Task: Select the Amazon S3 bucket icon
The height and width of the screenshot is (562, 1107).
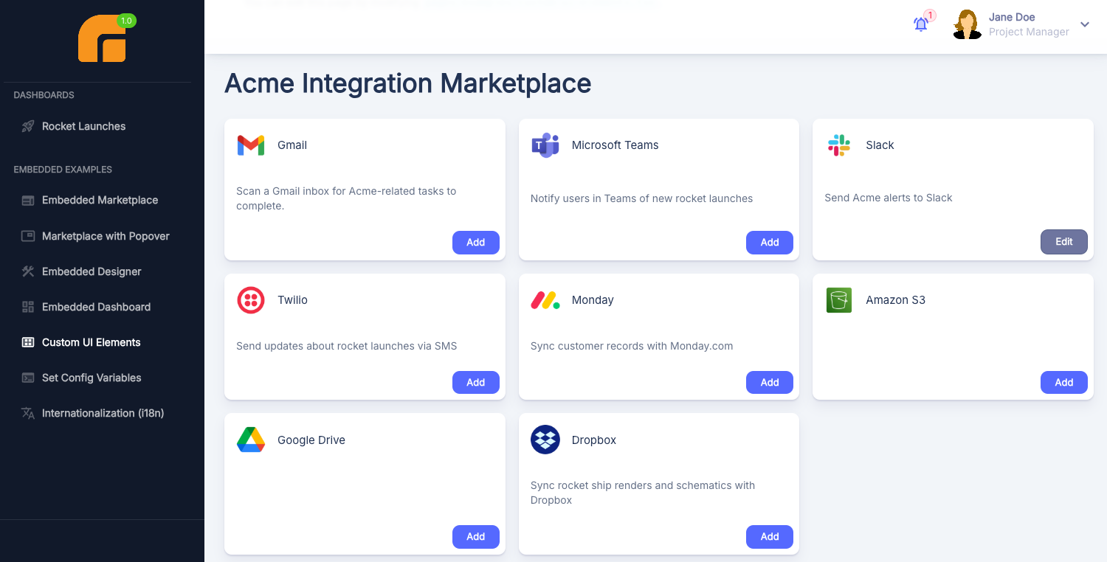Action: click(x=838, y=300)
